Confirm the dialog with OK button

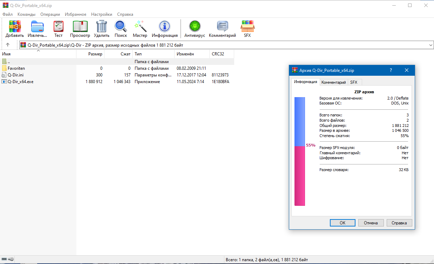tap(343, 223)
